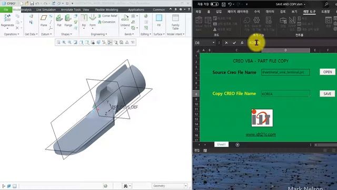Select the Flat wall tool
Screen dimensions: 337x190
(x=59, y=21)
